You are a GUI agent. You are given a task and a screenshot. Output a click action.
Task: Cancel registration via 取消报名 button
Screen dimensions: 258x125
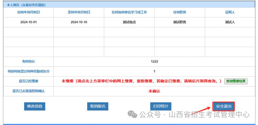pyautogui.click(x=98, y=106)
